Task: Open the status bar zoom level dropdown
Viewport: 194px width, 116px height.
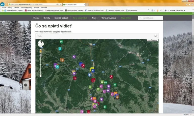Action: [x=191, y=115]
